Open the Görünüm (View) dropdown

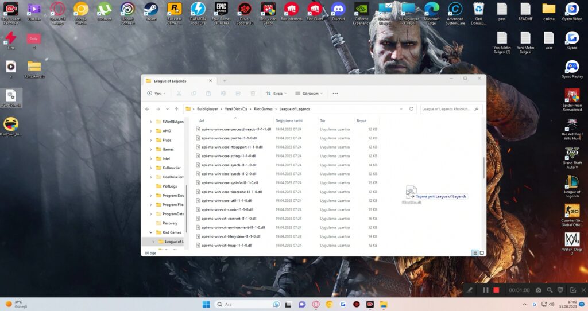(308, 94)
